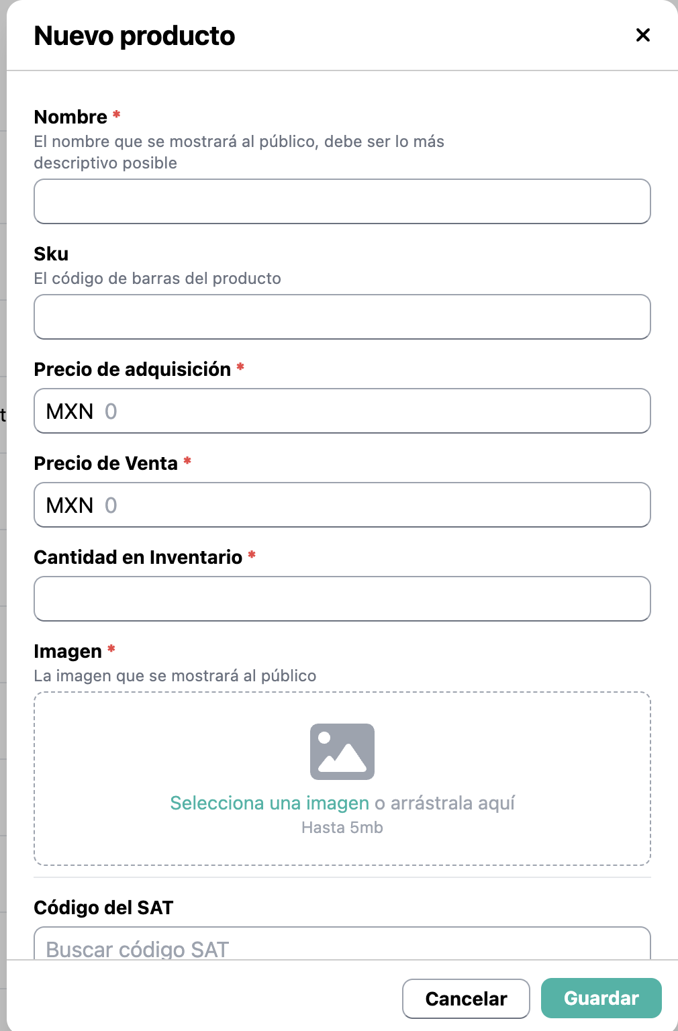Close the Nuevo producto dialog
678x1031 pixels.
coord(642,35)
